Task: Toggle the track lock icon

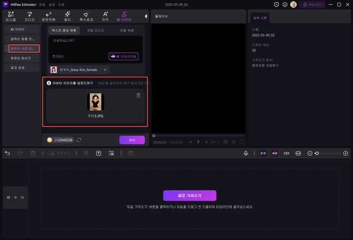Action: (x=9, y=198)
